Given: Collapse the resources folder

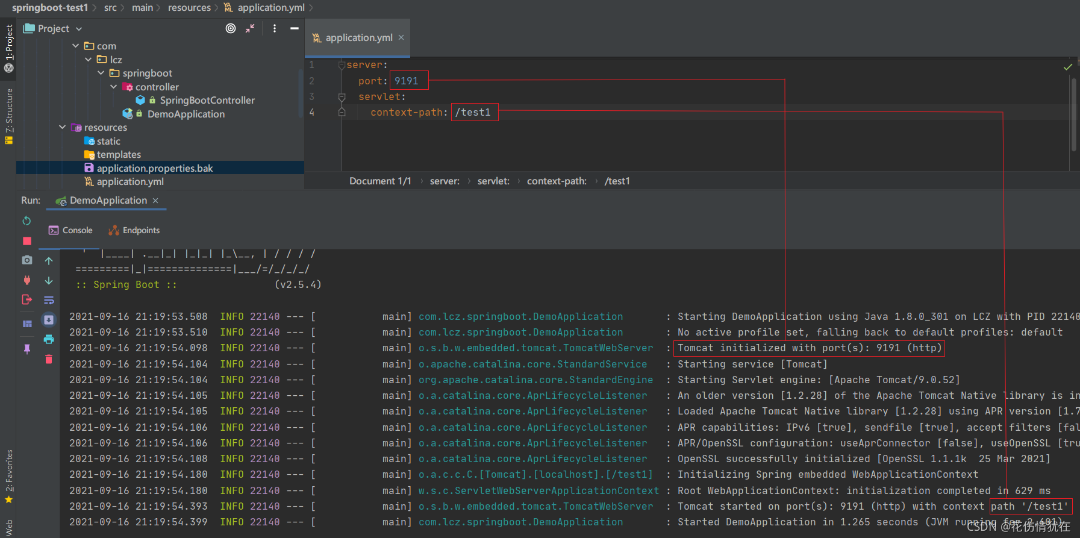Looking at the screenshot, I should click(x=63, y=127).
